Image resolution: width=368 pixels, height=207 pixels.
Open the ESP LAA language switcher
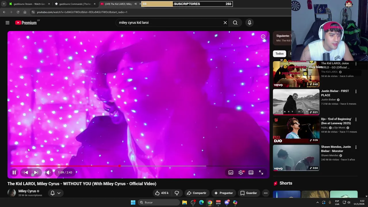point(337,202)
